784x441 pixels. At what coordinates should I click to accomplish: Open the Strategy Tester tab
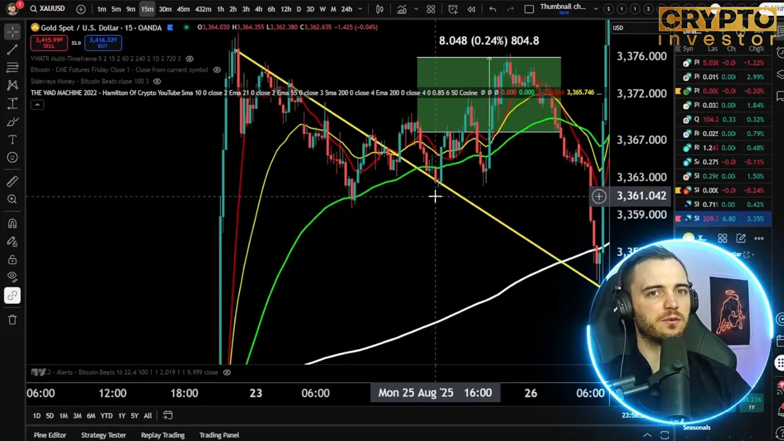(x=104, y=435)
